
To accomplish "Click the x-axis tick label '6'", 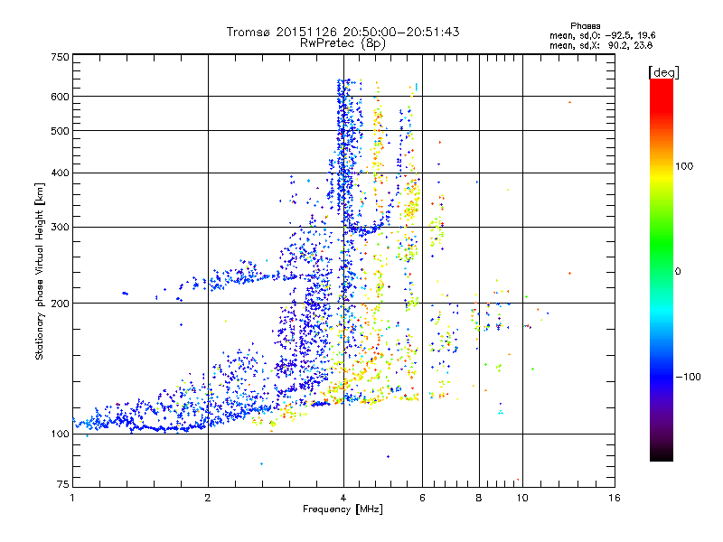I will (x=422, y=498).
